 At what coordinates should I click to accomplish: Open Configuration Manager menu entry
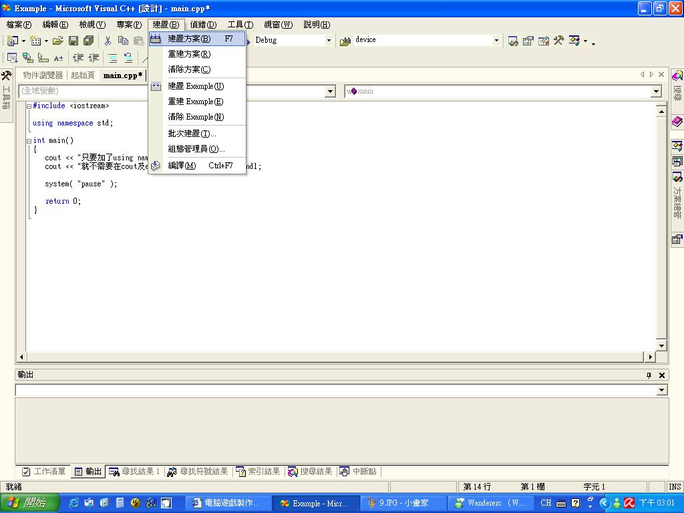197,149
